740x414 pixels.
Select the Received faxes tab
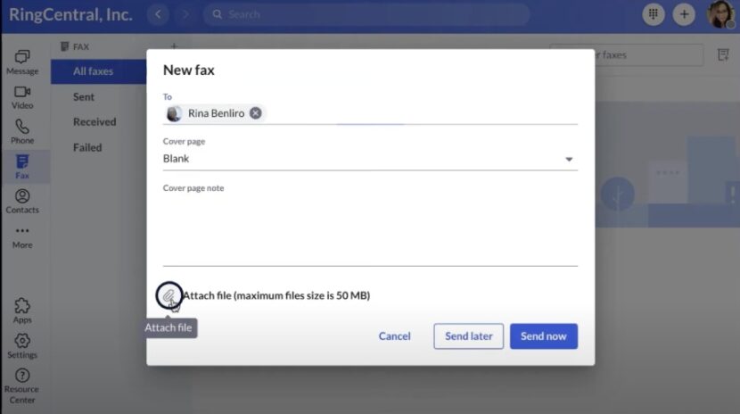coord(95,122)
